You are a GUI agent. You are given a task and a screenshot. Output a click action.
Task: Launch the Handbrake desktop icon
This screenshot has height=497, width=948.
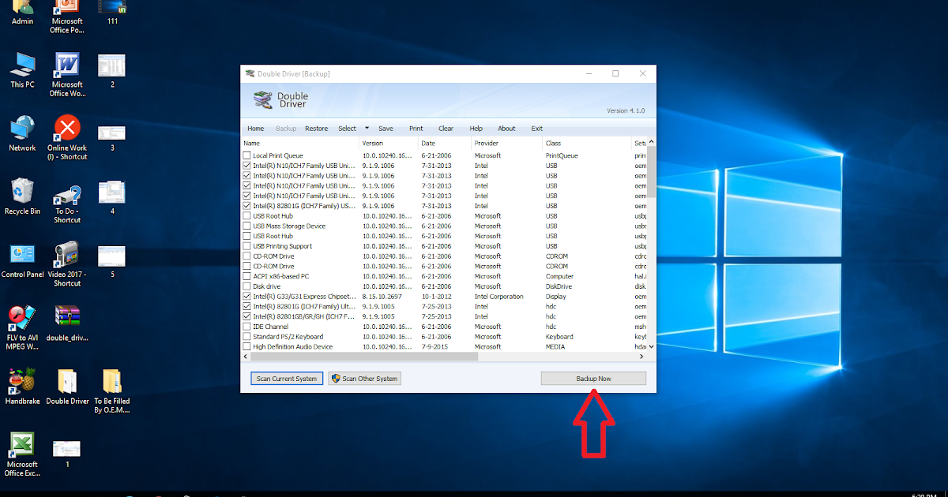22,387
